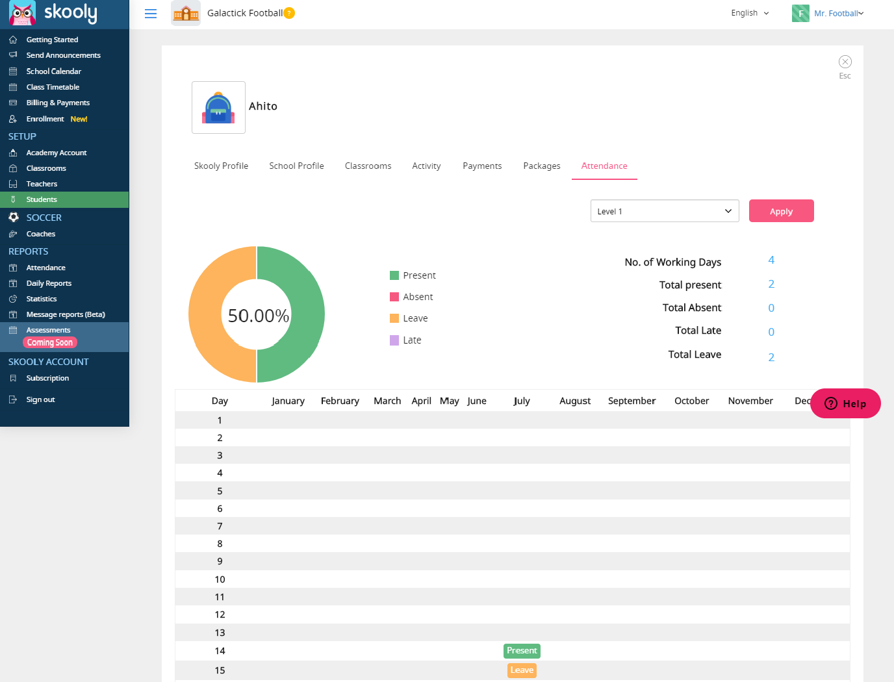Click the Total present value

[x=771, y=284]
